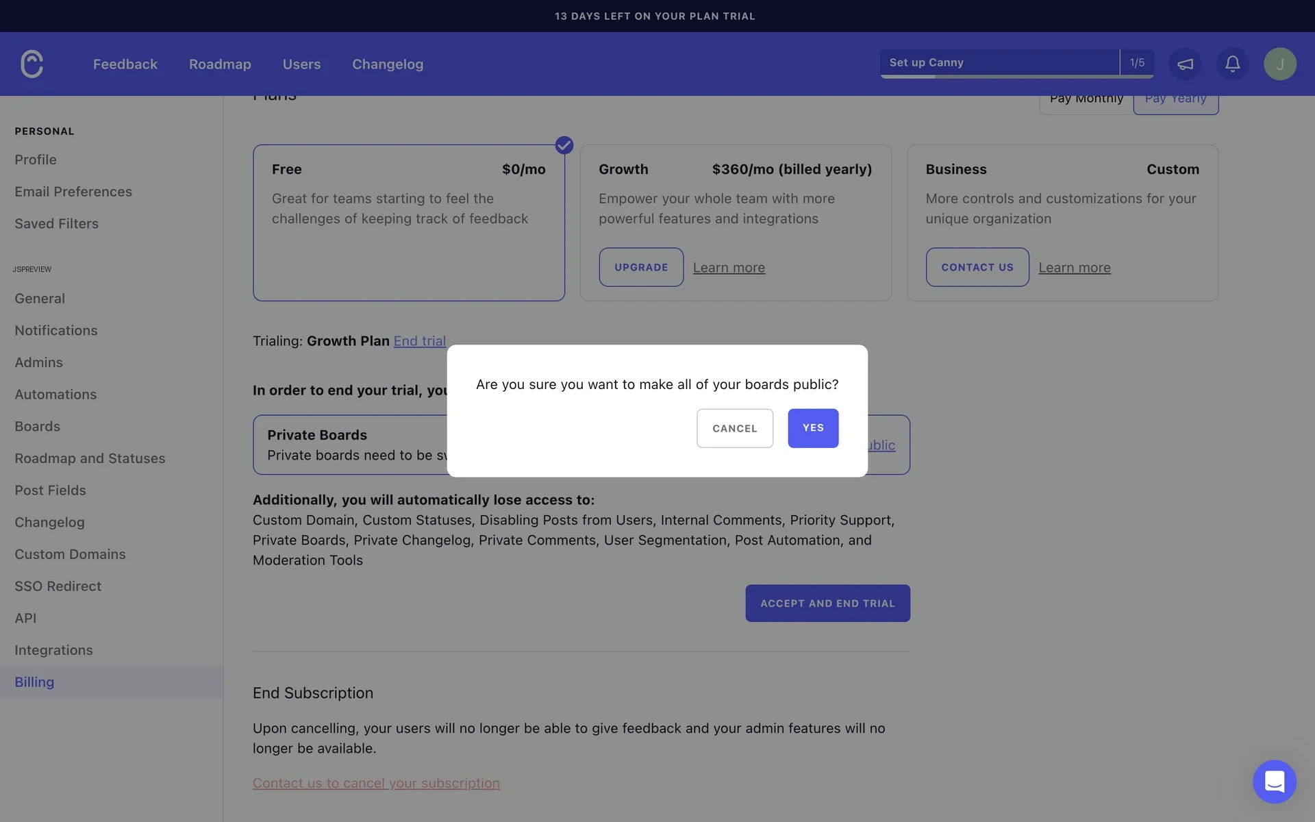
Task: Open Saved Filters in sidebar
Action: coord(57,224)
